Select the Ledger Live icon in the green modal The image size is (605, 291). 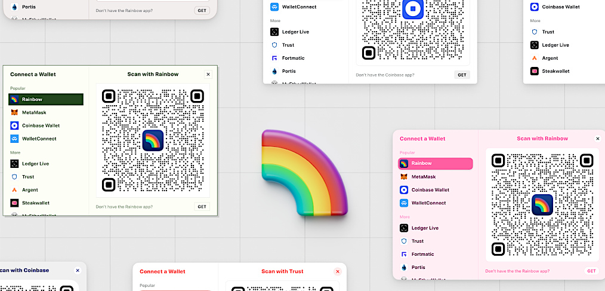(14, 164)
